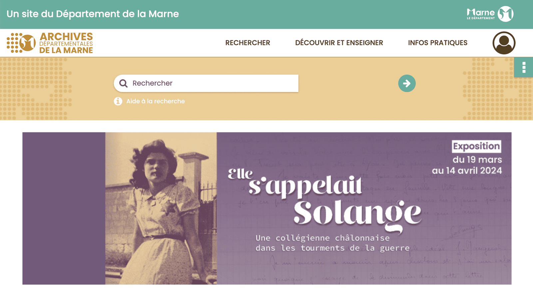Open the Solange exhibition photo
This screenshot has height=296, width=533.
point(161,208)
